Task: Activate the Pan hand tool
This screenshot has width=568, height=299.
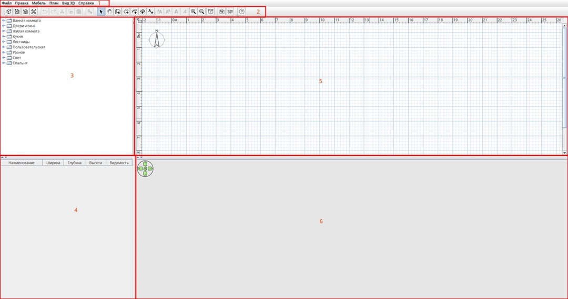Action: pos(109,12)
